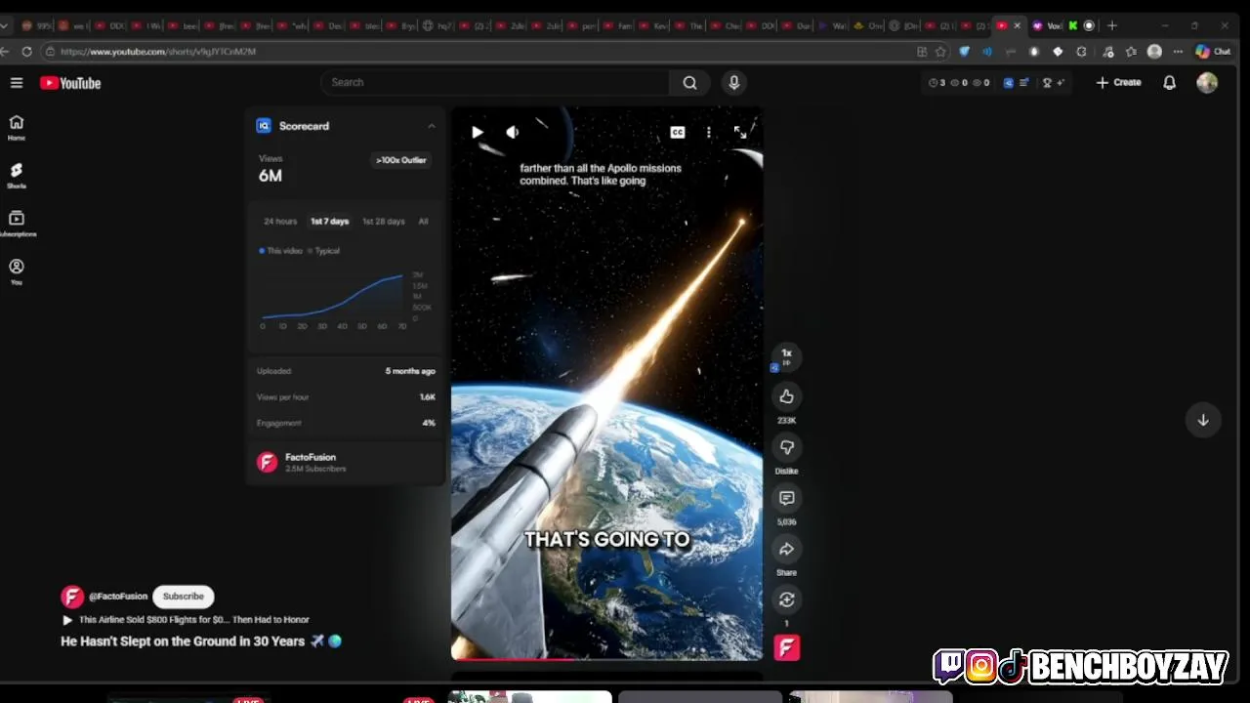Like the Short with thumbs up
This screenshot has width=1250, height=703.
coord(786,395)
